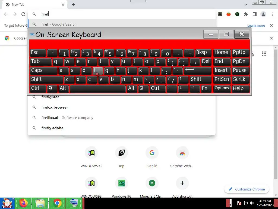Screen dimensions: 278x209
Task: Click the 'o' key on keyboard
Action: 149,62
